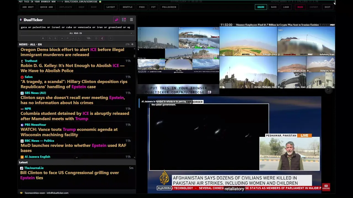
Task: Click the SBS News source icon
Action: [x=22, y=93]
